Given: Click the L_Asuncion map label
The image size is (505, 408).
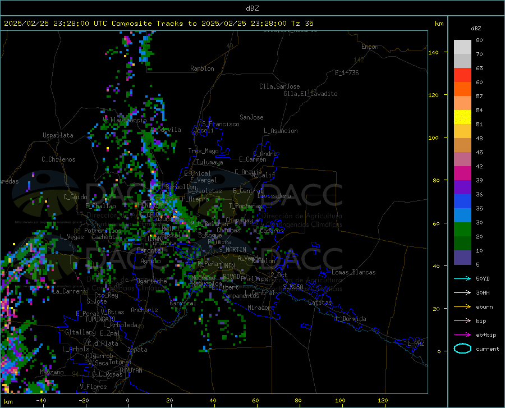Looking at the screenshot, I should pos(281,131).
